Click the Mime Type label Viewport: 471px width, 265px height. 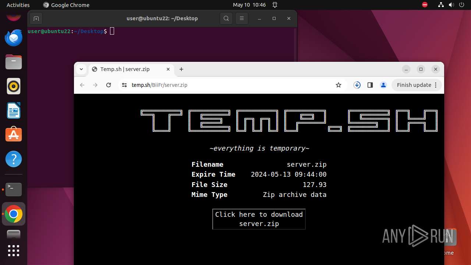coord(209,195)
